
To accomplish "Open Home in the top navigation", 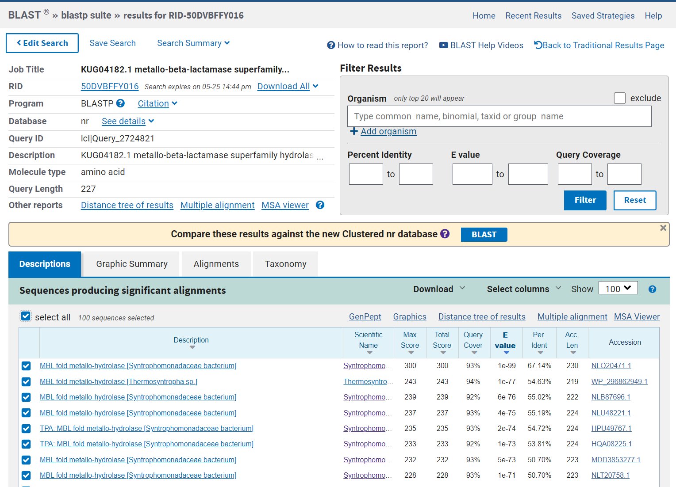I will coord(484,15).
